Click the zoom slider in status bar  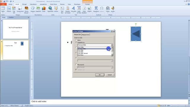click(x=178, y=106)
